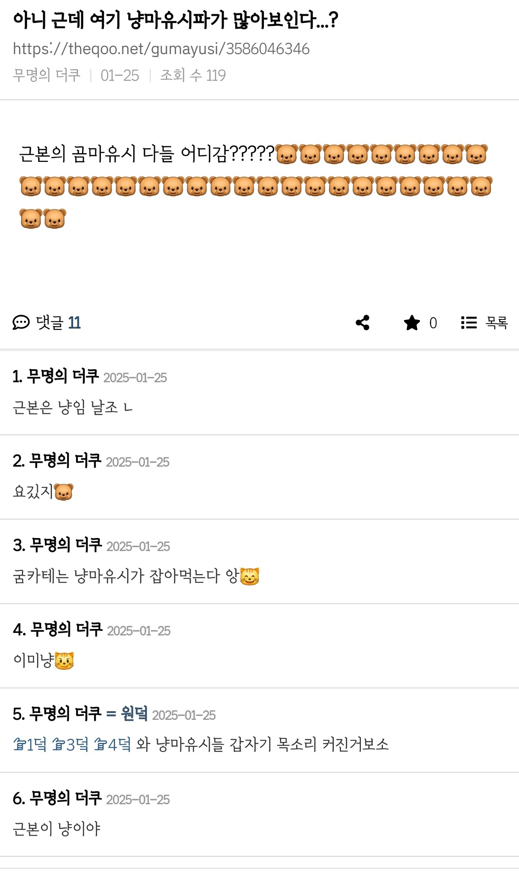
Task: Click comment 6 text 근본이 냥이야
Action: [57, 828]
